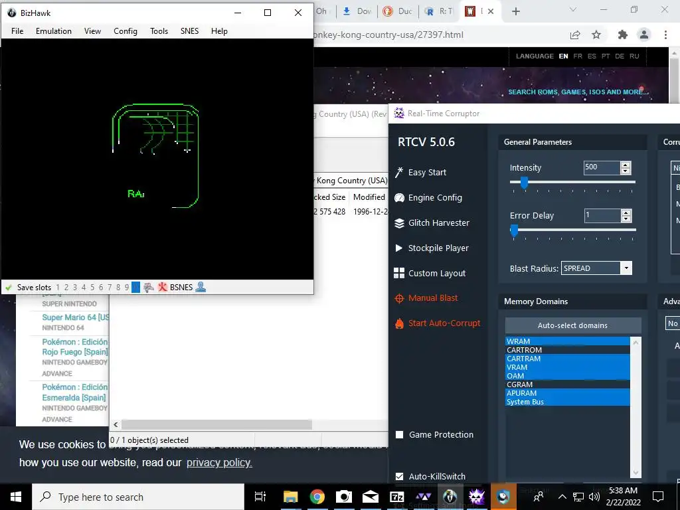Click share icon in Chrome address bar

[x=575, y=35]
